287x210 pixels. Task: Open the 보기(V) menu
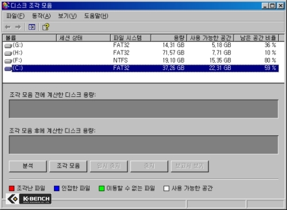coord(67,16)
